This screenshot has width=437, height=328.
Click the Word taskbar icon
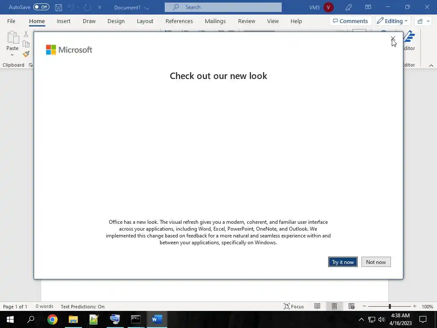157,319
